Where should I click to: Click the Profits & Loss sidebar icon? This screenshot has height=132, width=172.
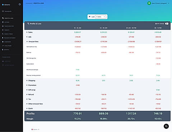[3, 18]
